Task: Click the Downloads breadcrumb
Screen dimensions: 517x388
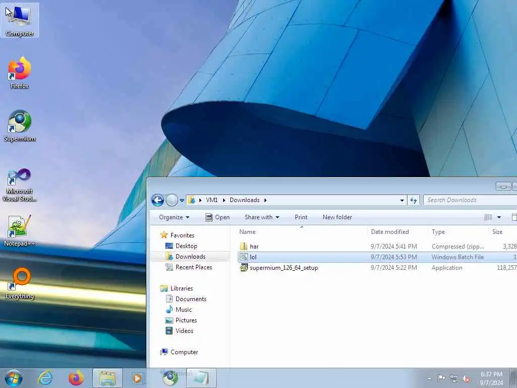Action: (x=244, y=200)
